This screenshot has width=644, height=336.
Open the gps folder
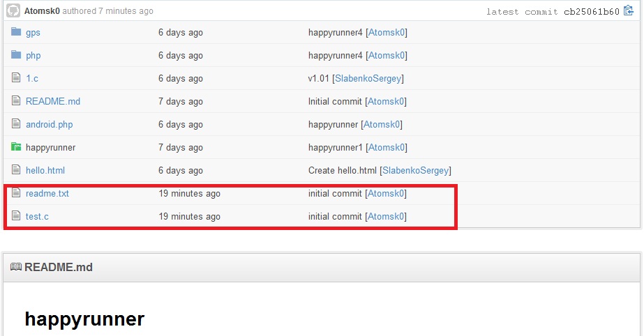tap(33, 33)
